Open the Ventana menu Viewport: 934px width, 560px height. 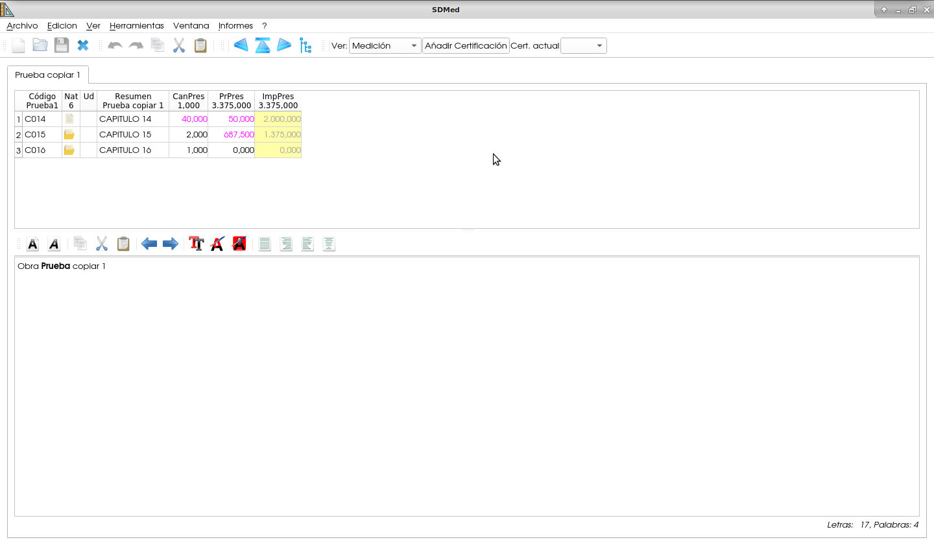click(x=191, y=26)
